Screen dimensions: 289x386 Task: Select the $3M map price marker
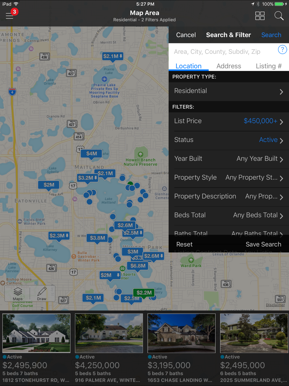pos(133,251)
